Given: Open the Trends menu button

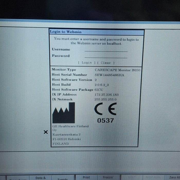Looking at the screenshot, I should tap(63, 178).
